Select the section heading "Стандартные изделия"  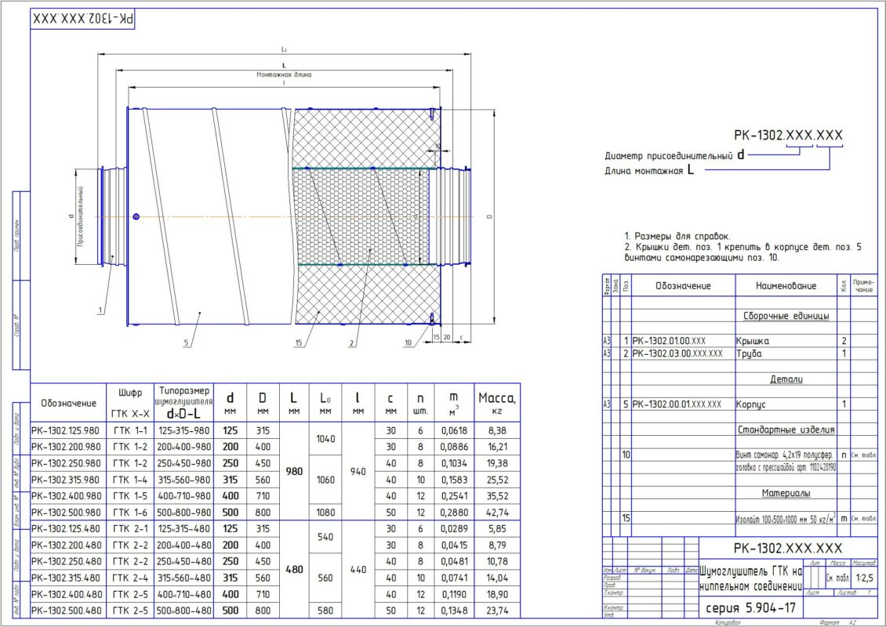pos(786,429)
